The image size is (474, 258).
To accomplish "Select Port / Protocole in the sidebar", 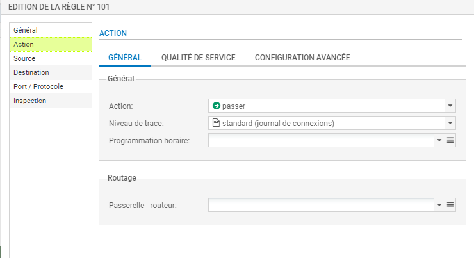I will 51,86.
